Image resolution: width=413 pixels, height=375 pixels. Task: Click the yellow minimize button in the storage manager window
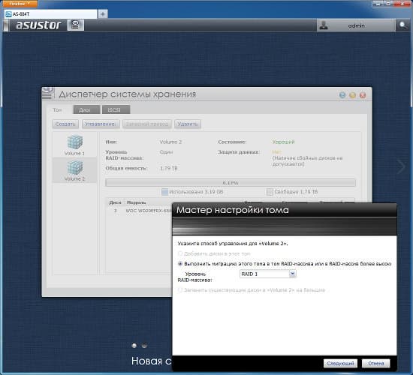(x=352, y=95)
